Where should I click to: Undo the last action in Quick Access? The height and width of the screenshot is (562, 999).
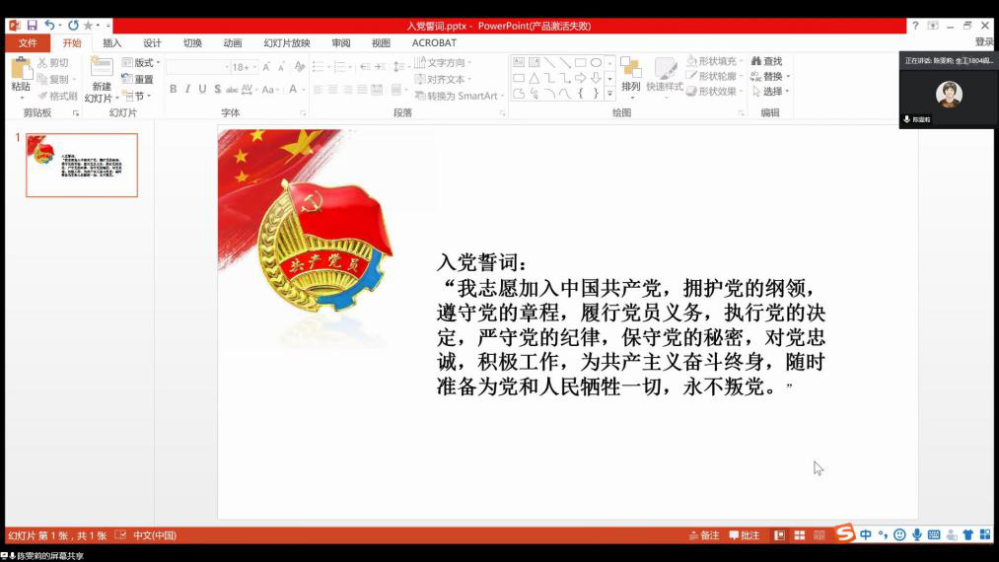49,26
